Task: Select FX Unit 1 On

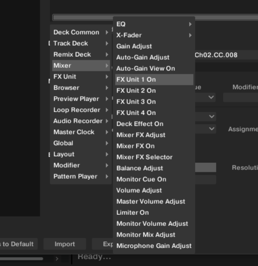Action: 154,79
